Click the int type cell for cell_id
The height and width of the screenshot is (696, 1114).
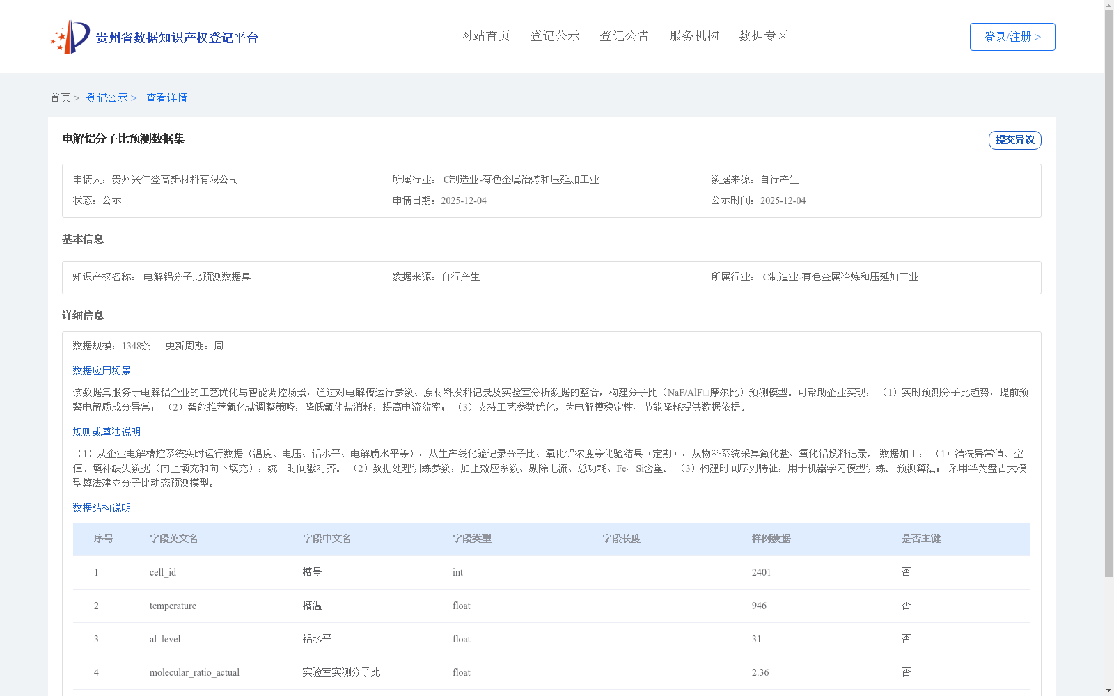[457, 572]
